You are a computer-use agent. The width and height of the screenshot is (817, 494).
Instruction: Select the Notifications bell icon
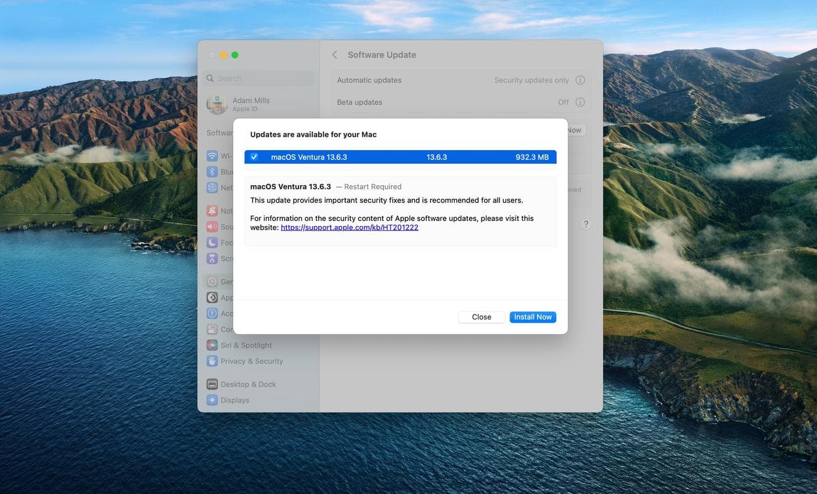212,211
